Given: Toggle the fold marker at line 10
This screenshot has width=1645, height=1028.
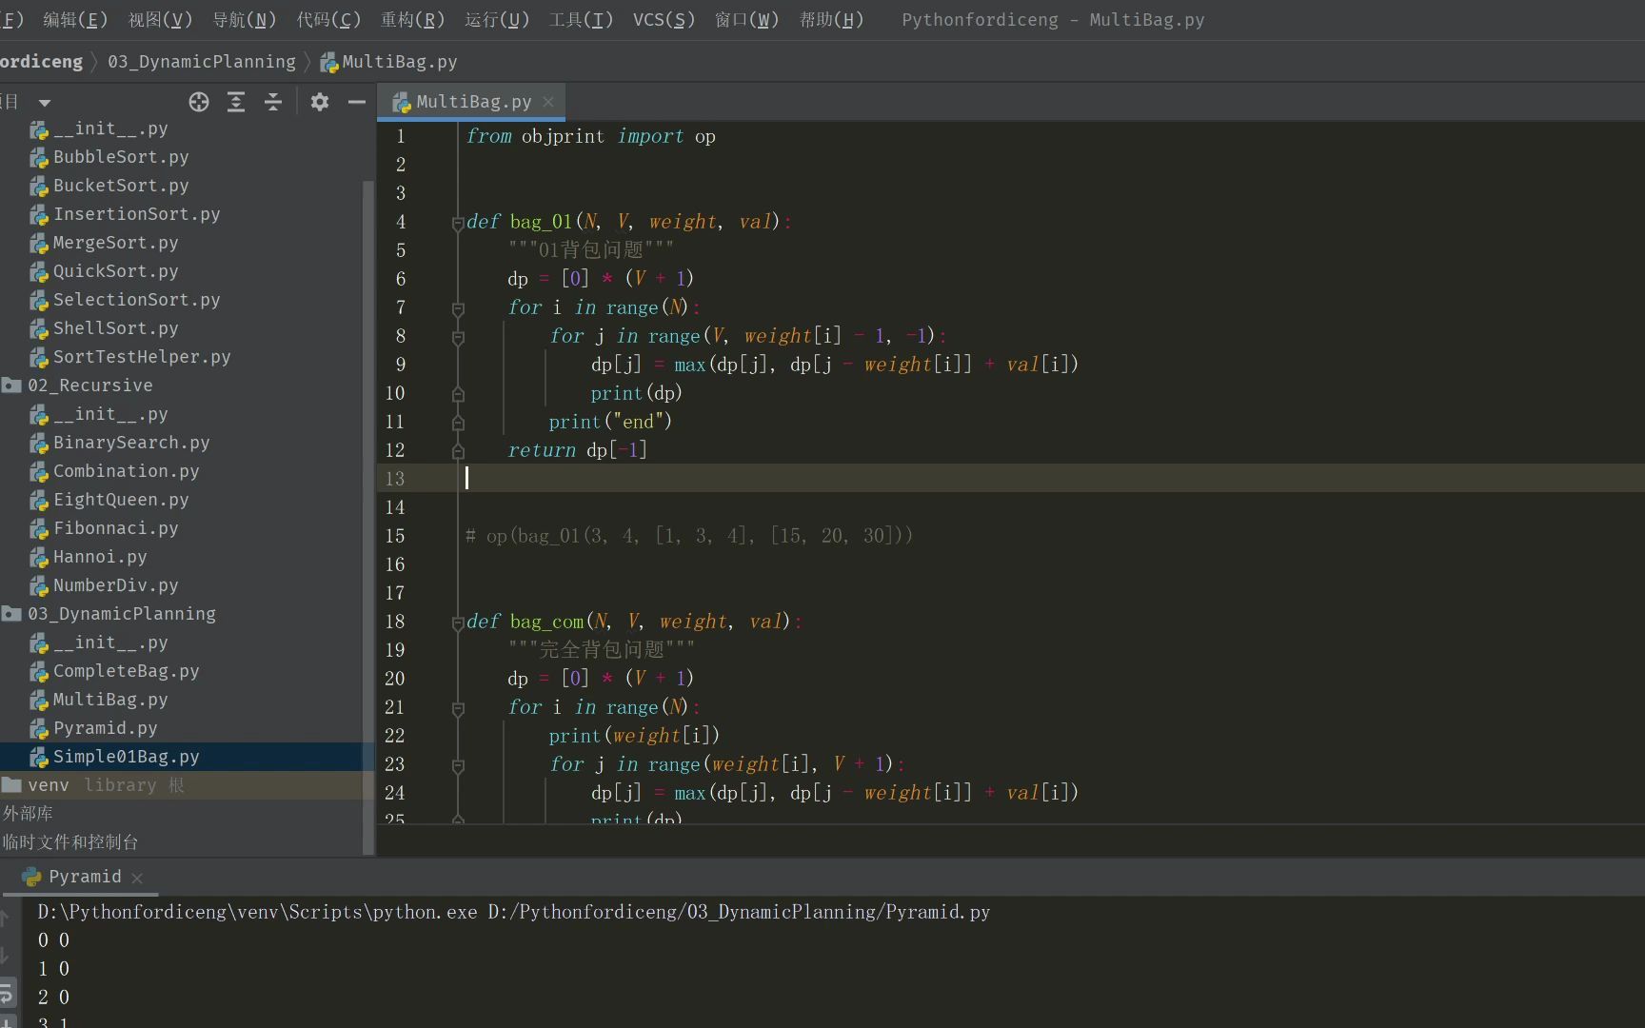Looking at the screenshot, I should point(458,394).
